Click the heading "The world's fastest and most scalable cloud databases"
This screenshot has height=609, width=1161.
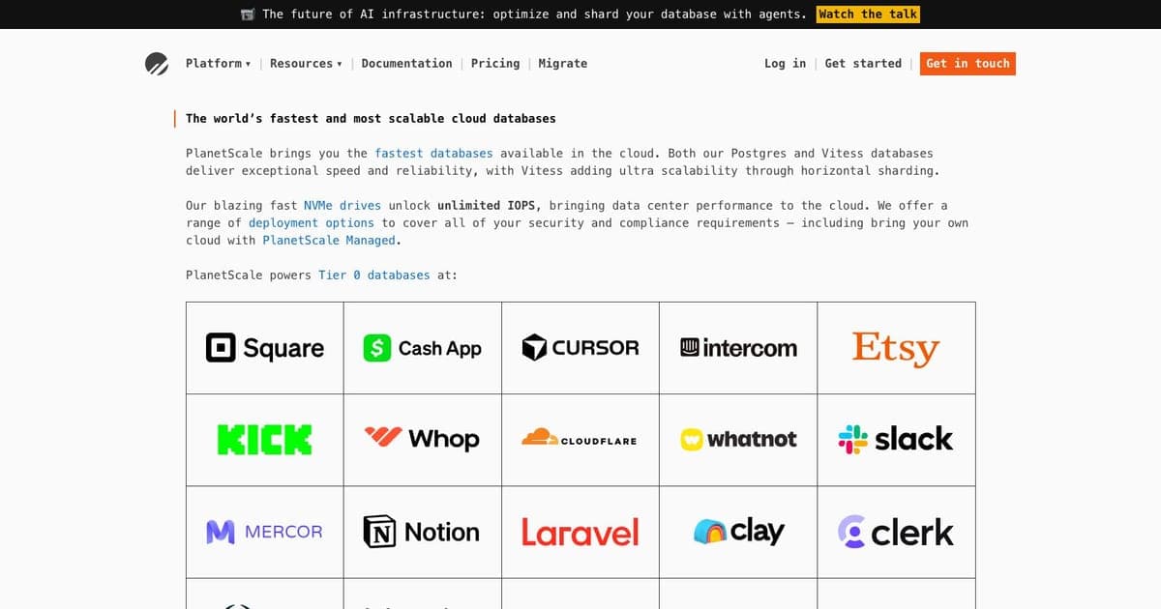[371, 119]
